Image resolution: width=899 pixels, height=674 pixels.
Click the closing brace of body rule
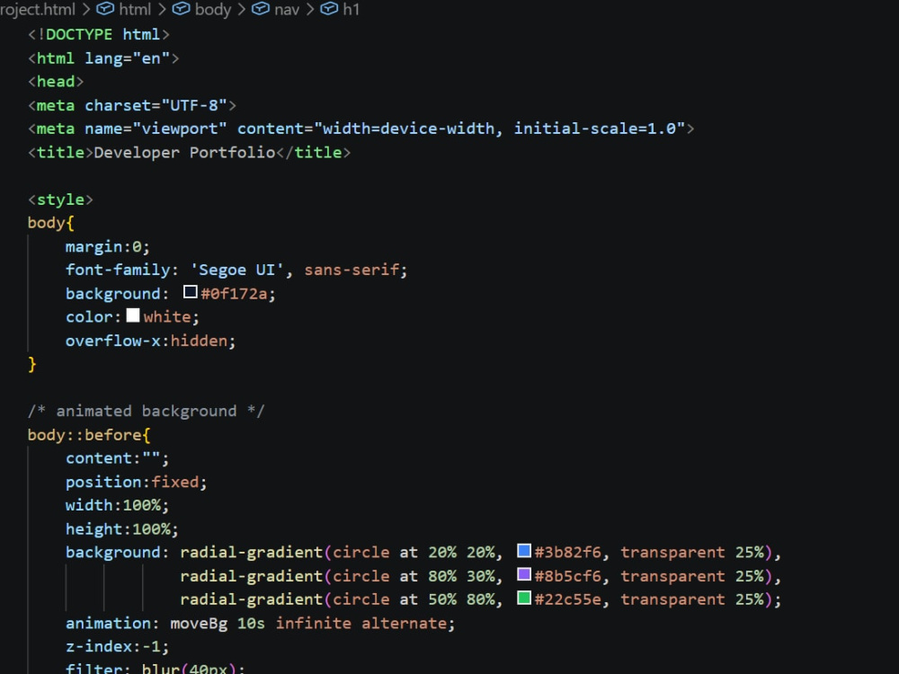pyautogui.click(x=32, y=365)
